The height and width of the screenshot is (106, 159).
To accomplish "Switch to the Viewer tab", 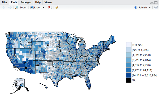I will click(48, 2).
